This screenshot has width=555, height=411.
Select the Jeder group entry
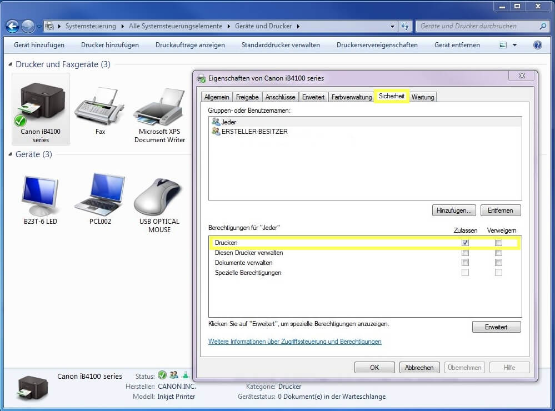pos(365,122)
